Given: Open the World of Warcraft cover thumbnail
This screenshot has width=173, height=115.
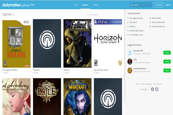Looking at the screenshot, I should 77,97.
